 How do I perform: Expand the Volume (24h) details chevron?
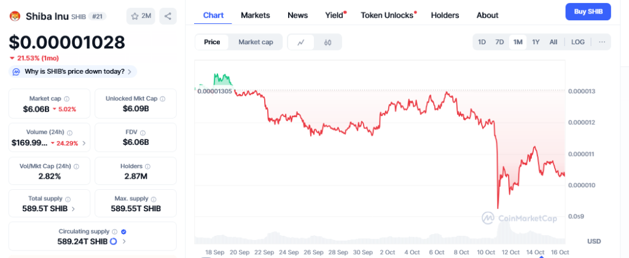click(x=84, y=143)
